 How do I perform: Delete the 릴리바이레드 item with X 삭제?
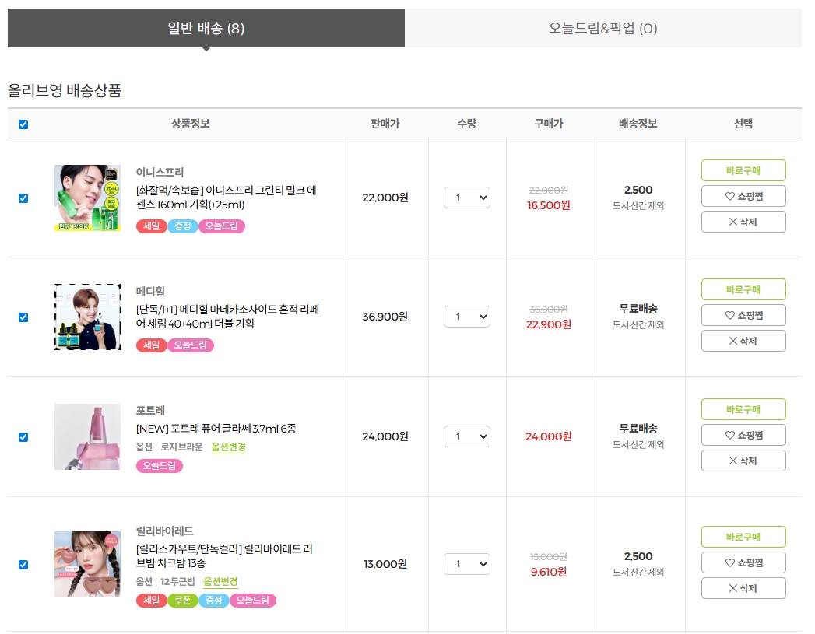point(743,588)
